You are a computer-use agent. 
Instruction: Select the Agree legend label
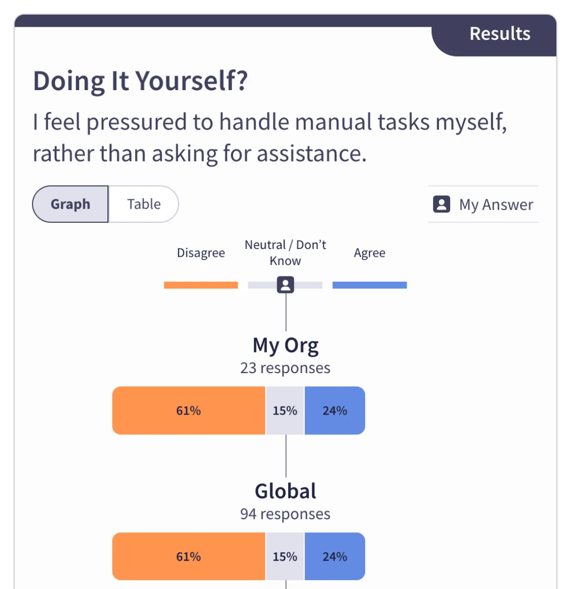[369, 253]
